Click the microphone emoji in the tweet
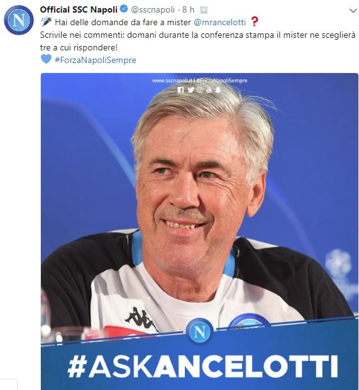 point(46,22)
